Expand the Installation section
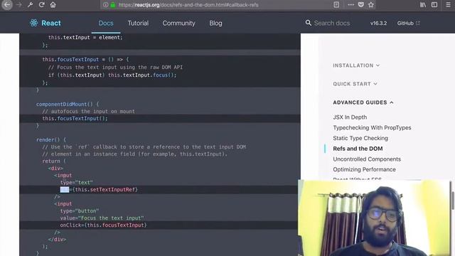The height and width of the screenshot is (256, 455). 356,65
